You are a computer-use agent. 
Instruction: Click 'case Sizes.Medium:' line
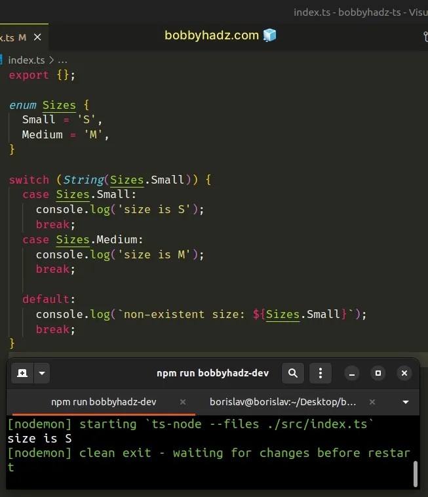(x=83, y=239)
